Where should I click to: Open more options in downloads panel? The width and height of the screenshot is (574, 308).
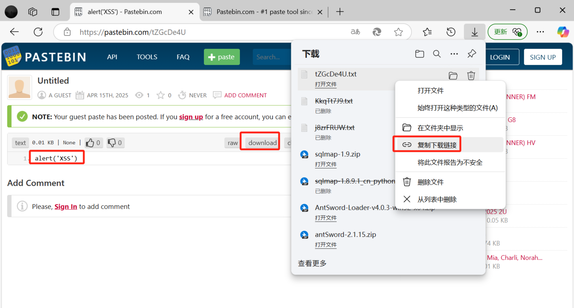click(x=454, y=54)
